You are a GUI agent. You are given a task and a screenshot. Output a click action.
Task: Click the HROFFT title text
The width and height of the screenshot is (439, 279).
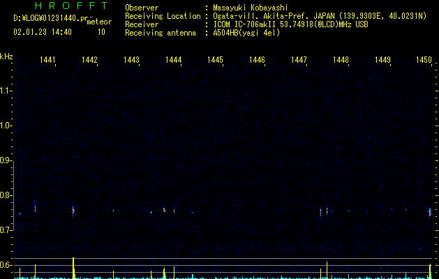71,6
